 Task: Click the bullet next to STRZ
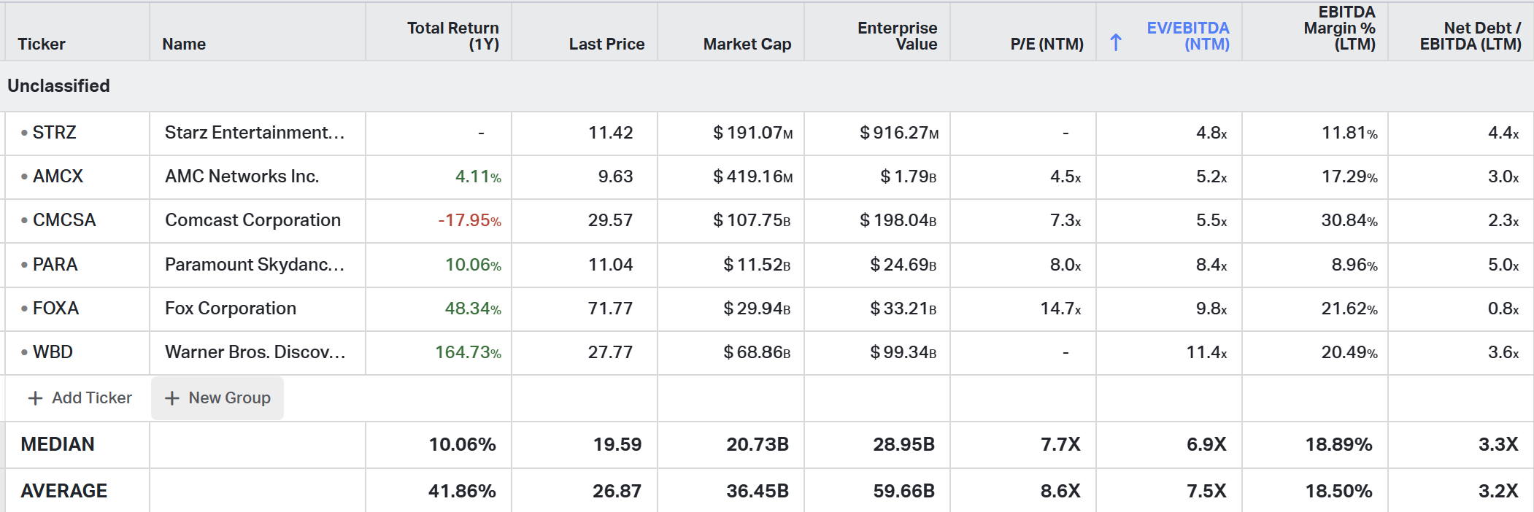pos(24,133)
